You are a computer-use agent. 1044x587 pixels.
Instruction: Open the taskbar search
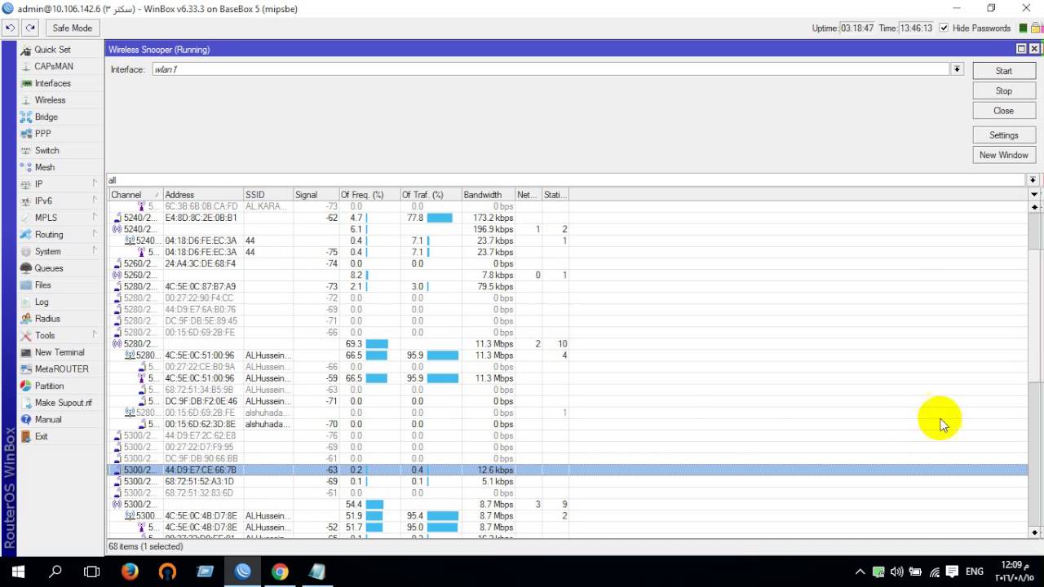[55, 572]
